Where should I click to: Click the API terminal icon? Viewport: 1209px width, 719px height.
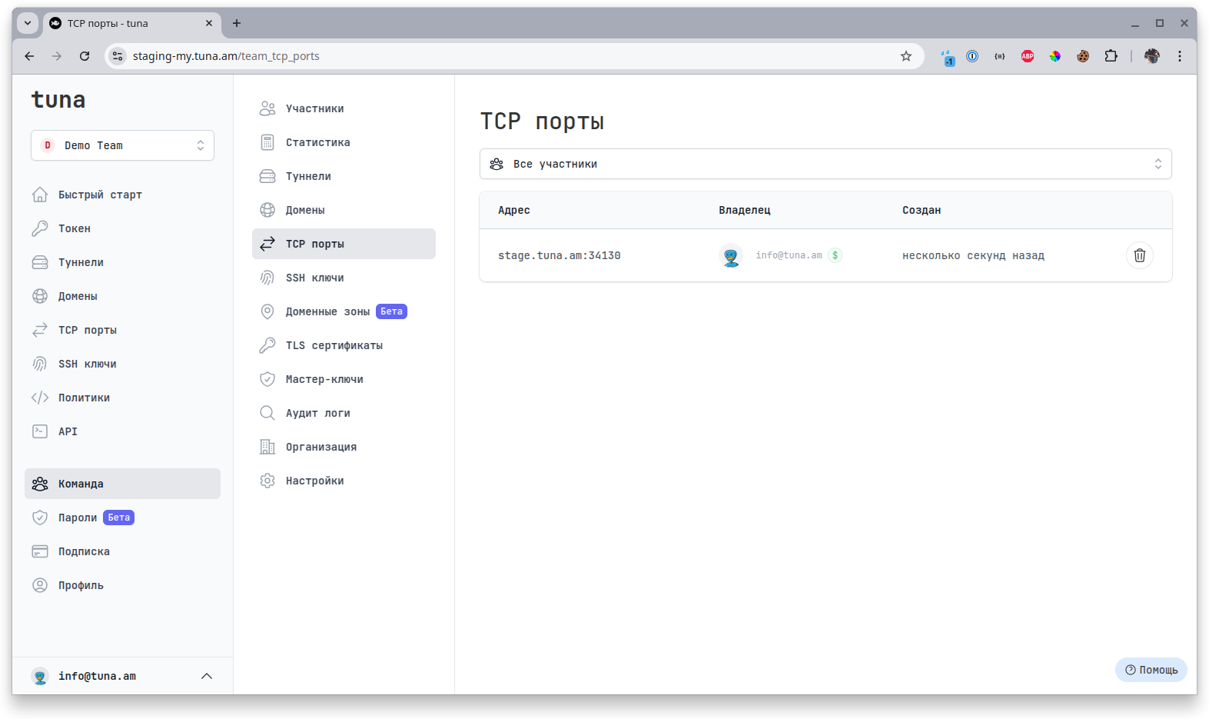(x=40, y=431)
